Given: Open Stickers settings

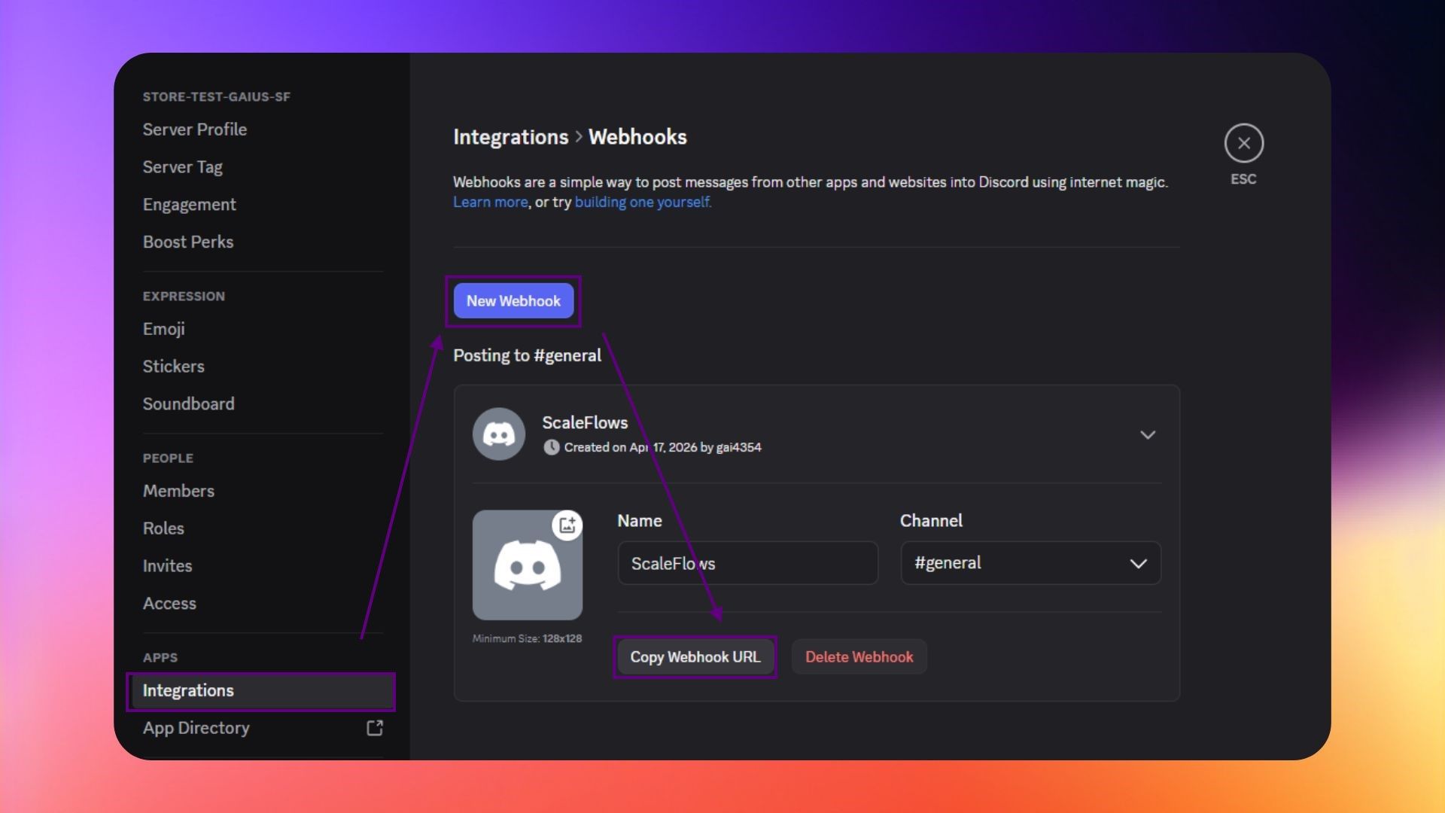Looking at the screenshot, I should (174, 367).
